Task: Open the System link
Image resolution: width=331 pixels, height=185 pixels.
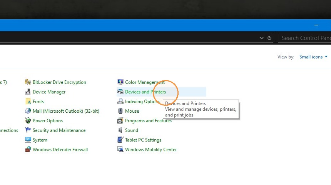Action: coord(40,140)
